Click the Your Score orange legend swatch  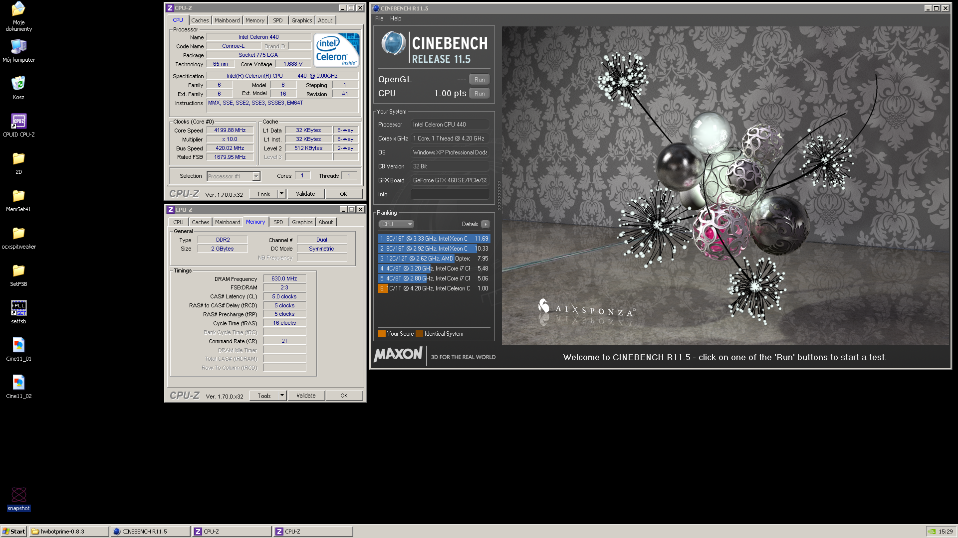tap(382, 334)
